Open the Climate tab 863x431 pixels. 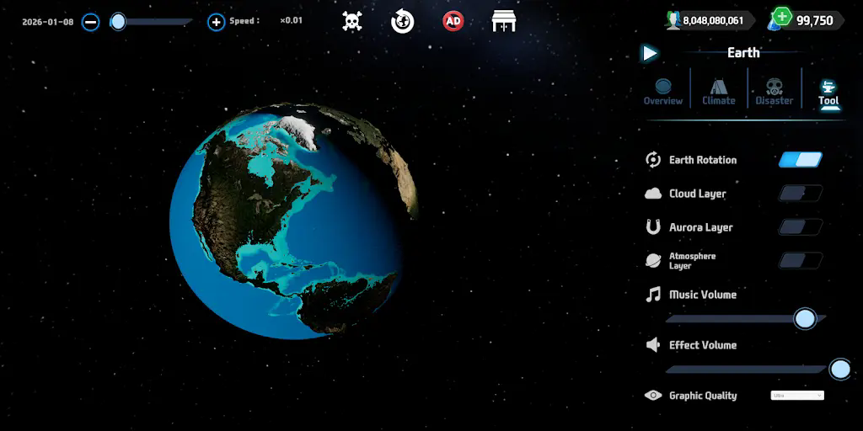[x=719, y=91]
